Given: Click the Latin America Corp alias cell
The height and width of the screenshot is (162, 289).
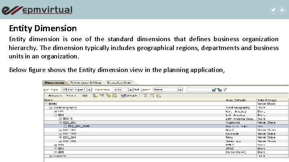Looking at the screenshot, I should (240, 119).
